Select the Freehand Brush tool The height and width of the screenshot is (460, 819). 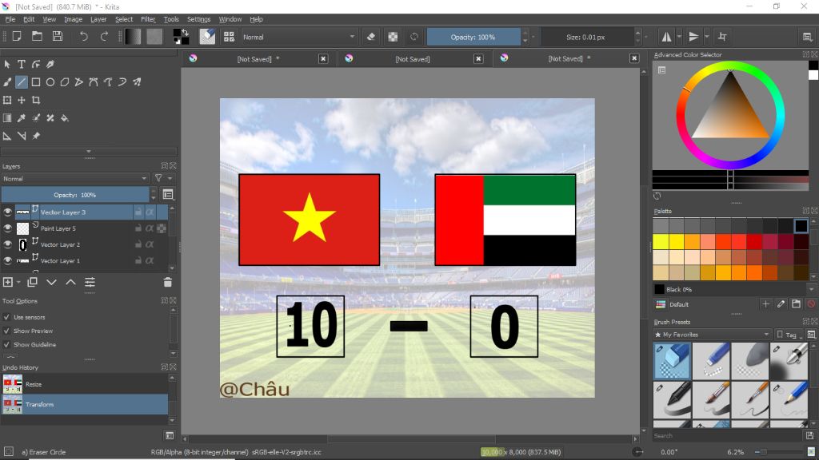click(x=7, y=82)
